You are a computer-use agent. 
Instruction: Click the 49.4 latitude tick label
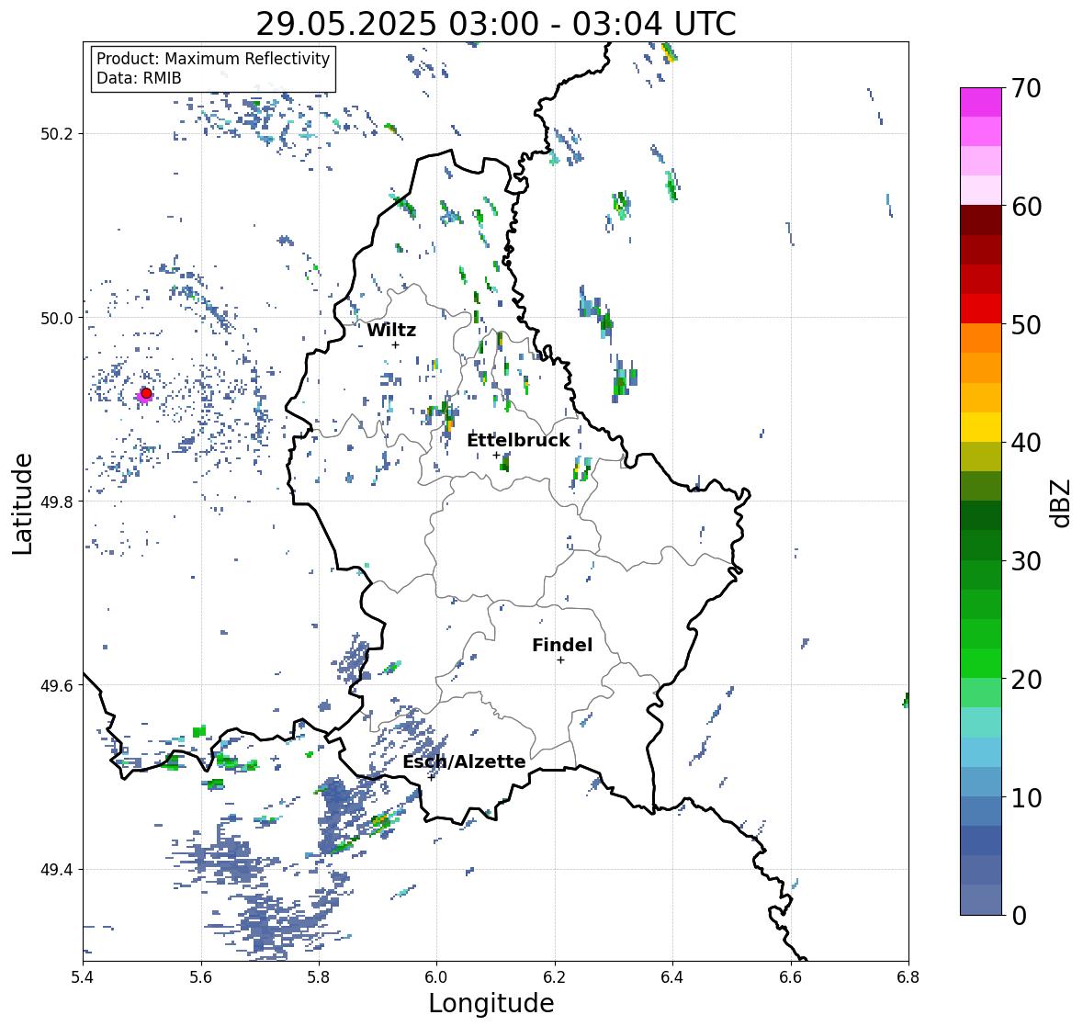tap(57, 869)
